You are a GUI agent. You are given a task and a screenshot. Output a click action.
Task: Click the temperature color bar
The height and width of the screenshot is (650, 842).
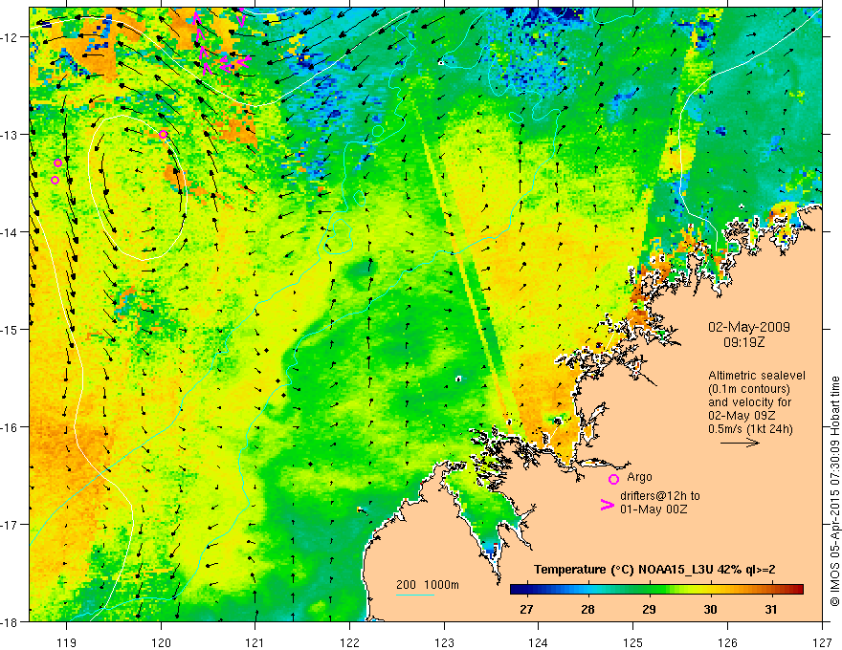[656, 589]
